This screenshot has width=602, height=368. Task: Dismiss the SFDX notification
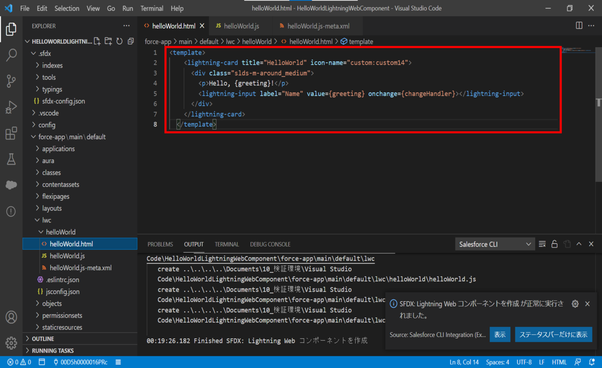pos(587,304)
